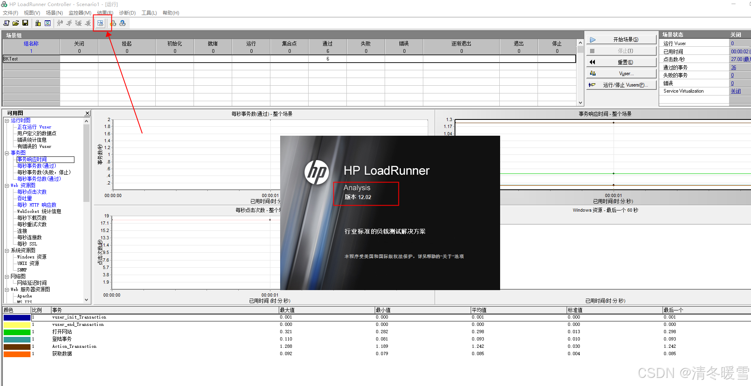Click the blue monitor view toolbar icon
The image size is (751, 386).
(48, 23)
